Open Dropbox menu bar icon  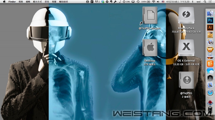103,2
